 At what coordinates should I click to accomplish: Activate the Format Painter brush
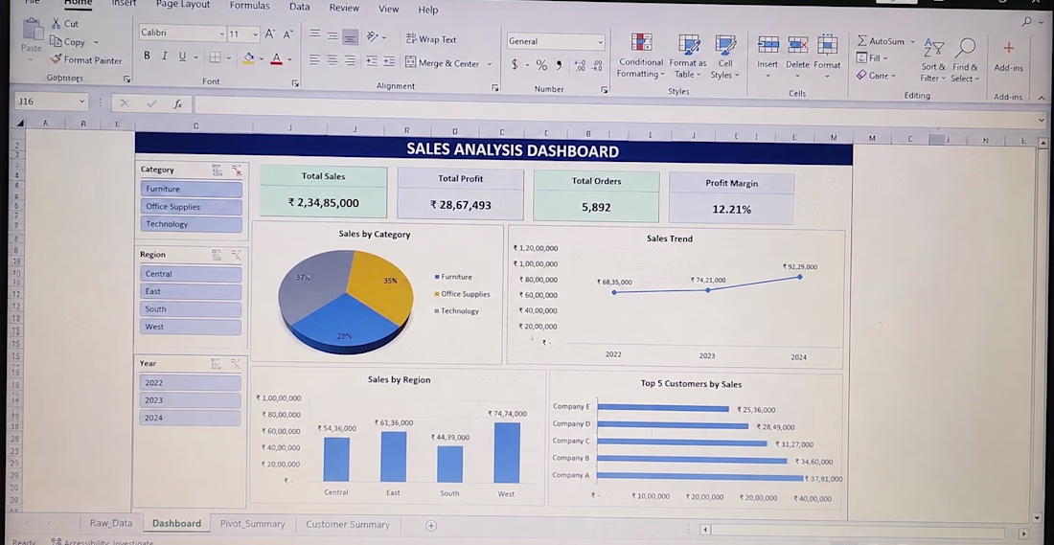click(x=56, y=59)
